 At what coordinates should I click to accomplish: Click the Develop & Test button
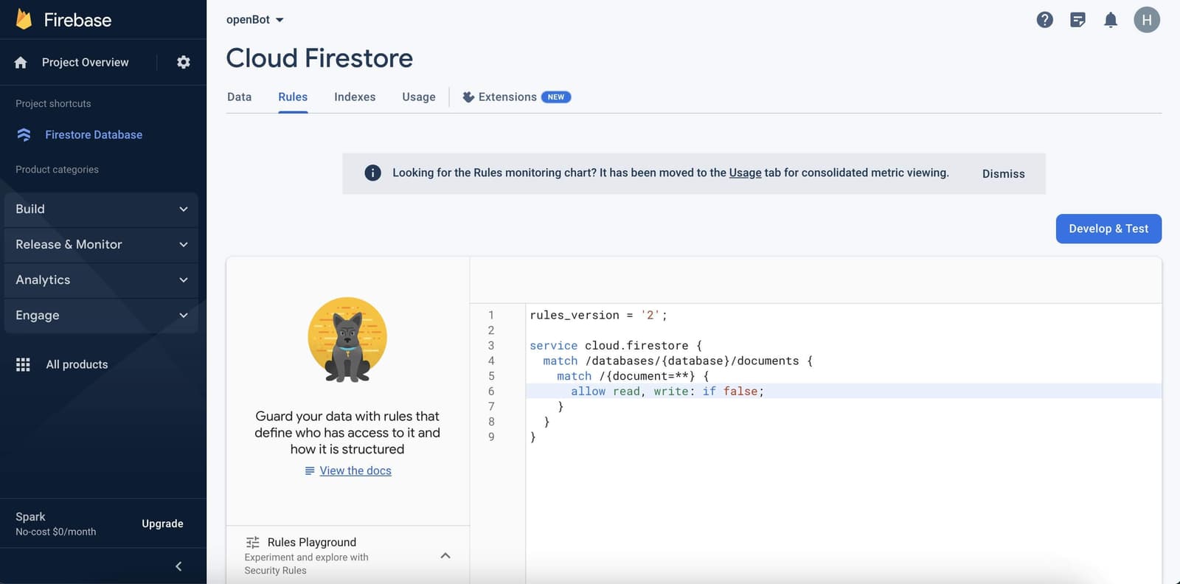click(1108, 229)
